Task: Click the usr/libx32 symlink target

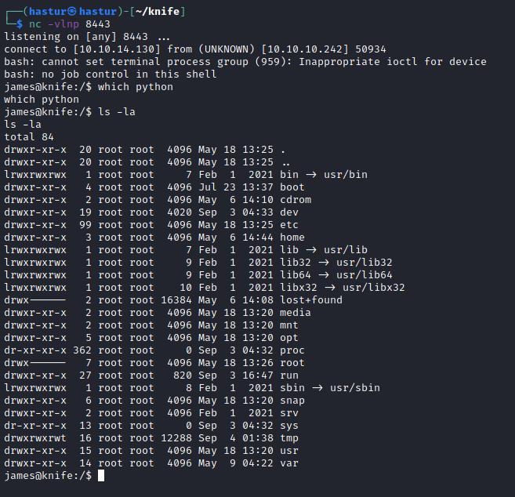Action: 372,288
